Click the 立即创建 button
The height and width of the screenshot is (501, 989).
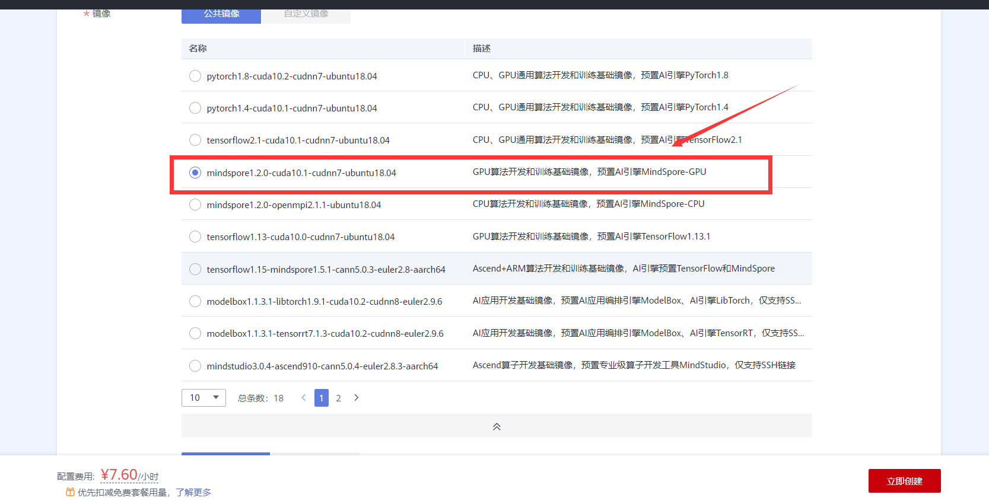(x=904, y=481)
